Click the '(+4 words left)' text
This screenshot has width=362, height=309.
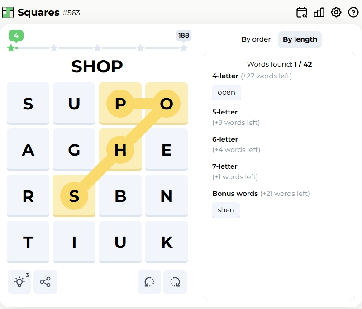[x=236, y=150]
